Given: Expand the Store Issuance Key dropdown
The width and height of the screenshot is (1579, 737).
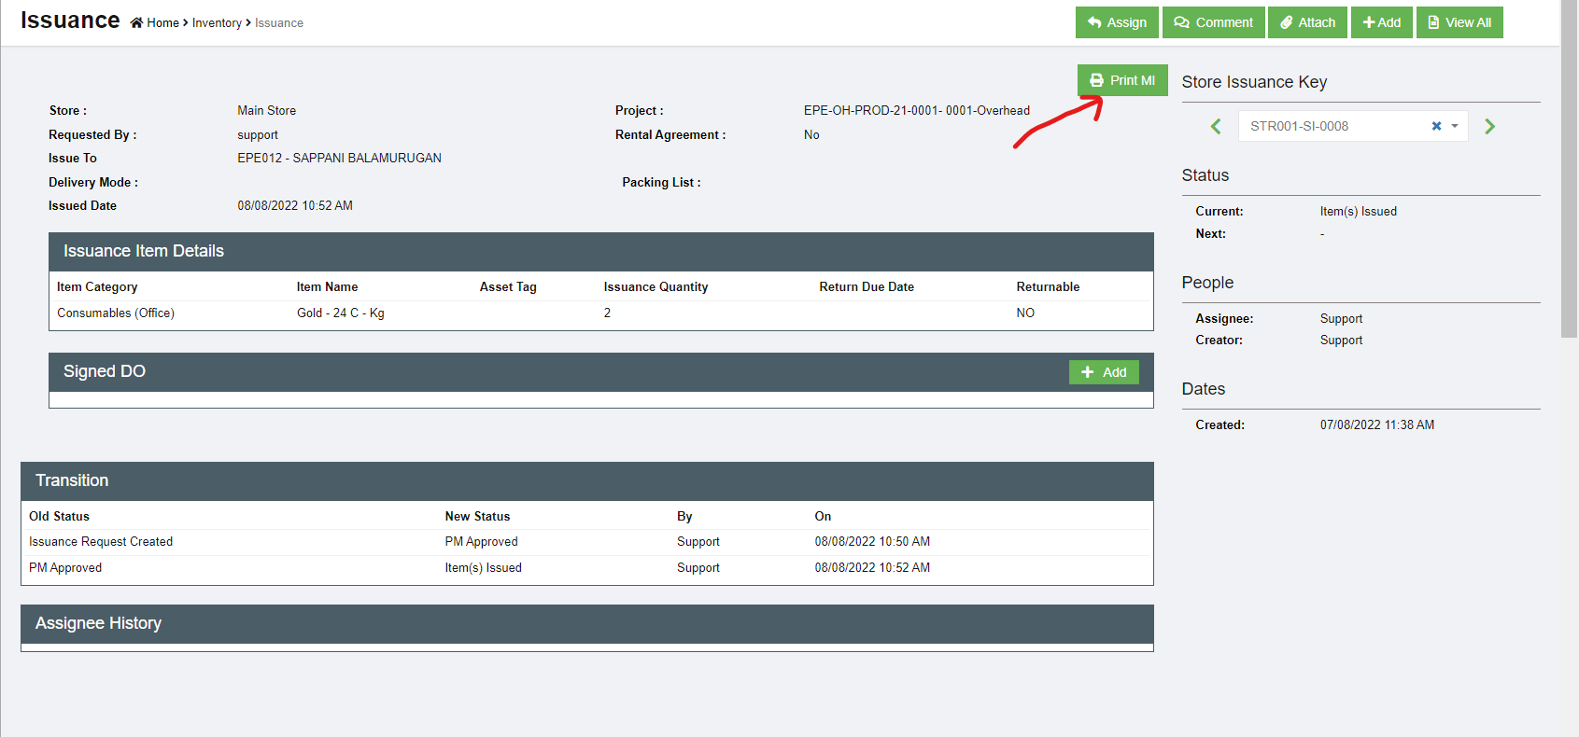Looking at the screenshot, I should point(1455,126).
